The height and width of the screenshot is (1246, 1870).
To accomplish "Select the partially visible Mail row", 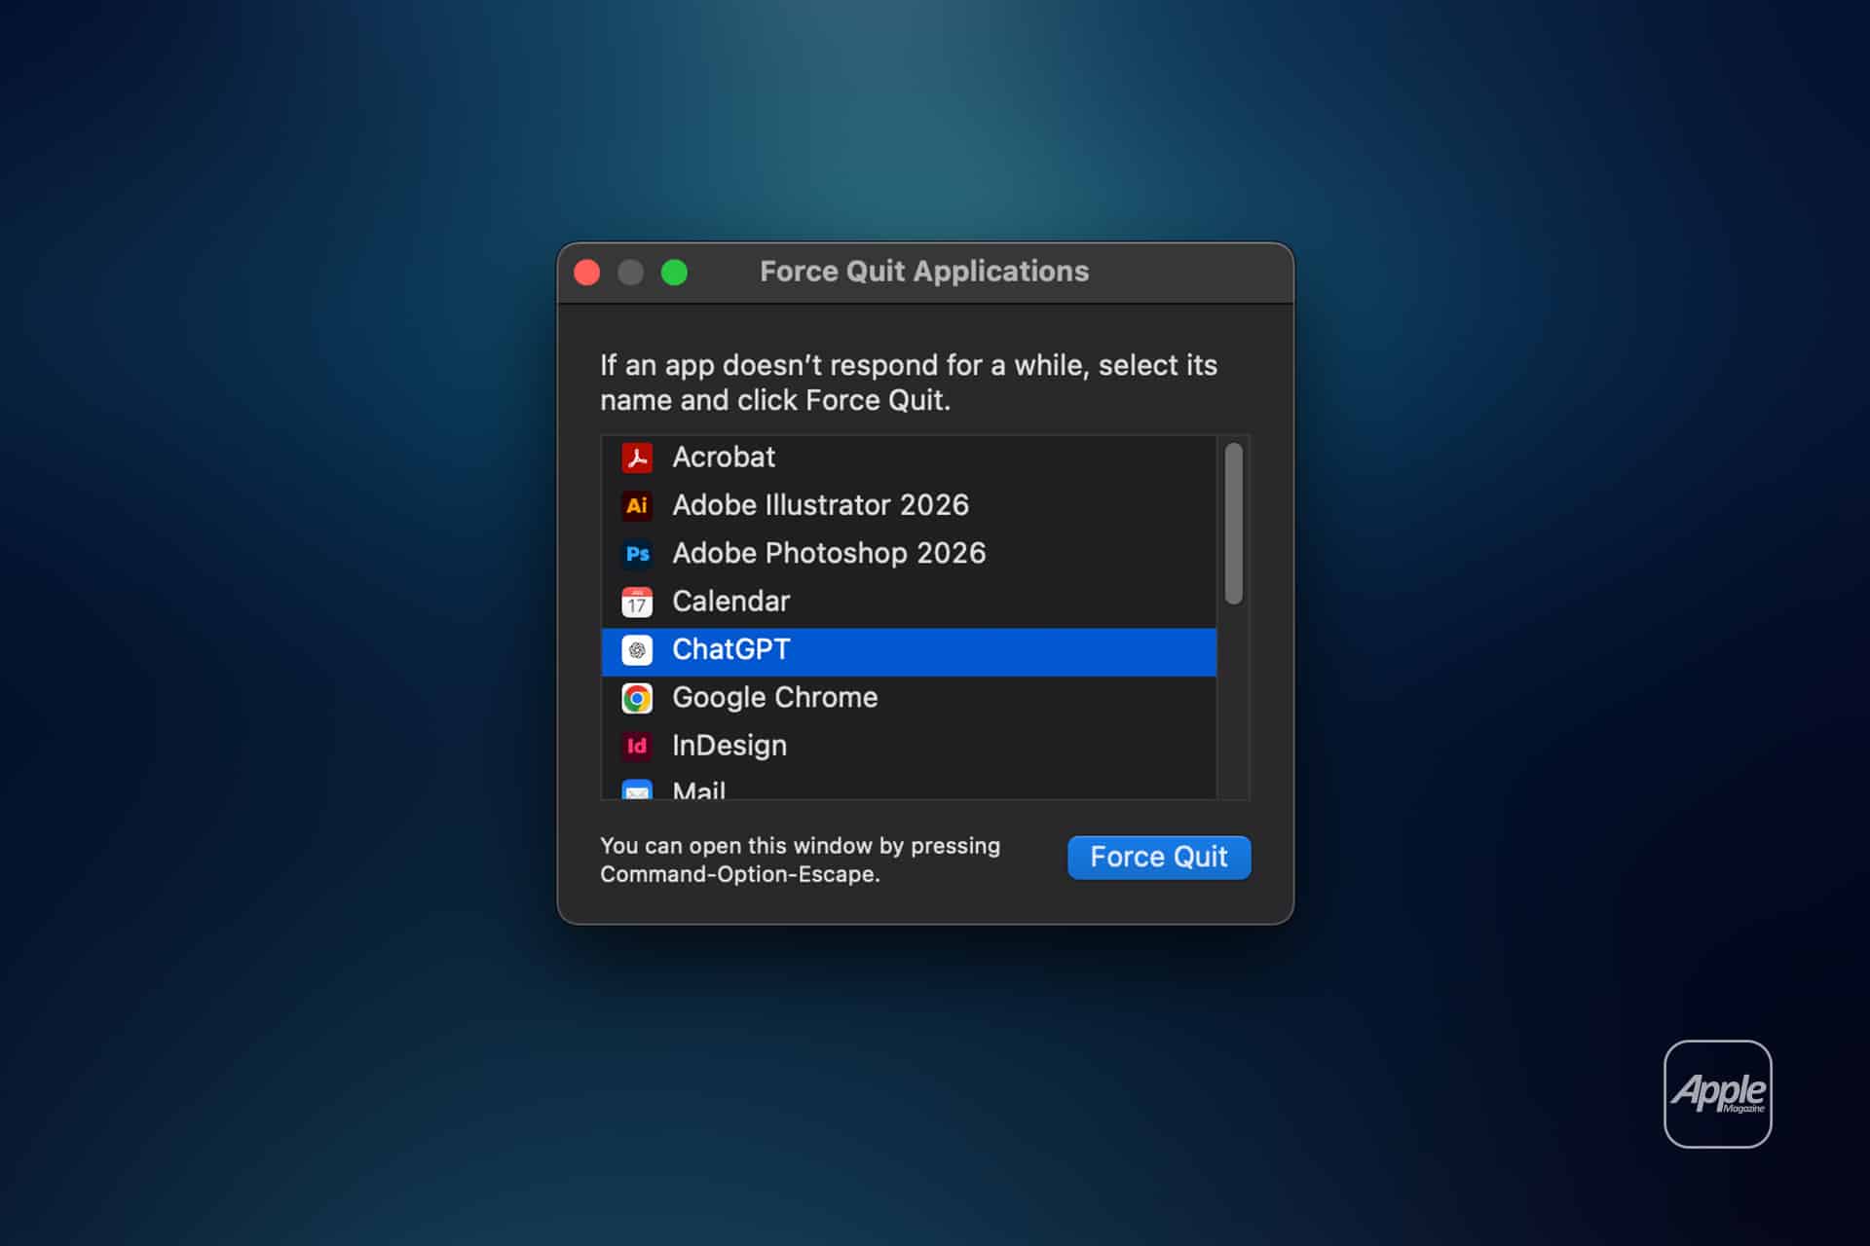I will [909, 787].
